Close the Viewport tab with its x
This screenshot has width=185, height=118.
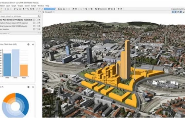(53, 12)
